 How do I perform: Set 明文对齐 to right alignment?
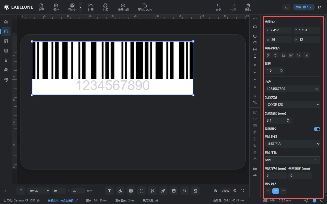[x=283, y=191]
